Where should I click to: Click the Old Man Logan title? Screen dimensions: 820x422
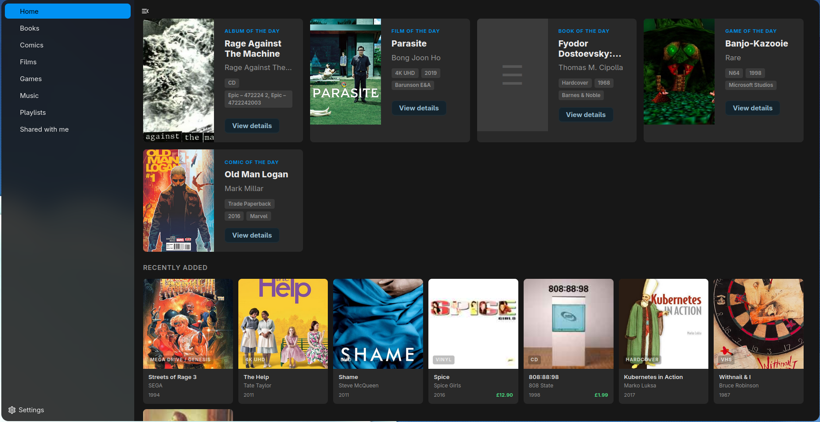tap(256, 174)
